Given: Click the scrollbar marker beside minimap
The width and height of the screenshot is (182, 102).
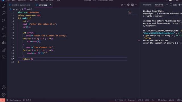Looking at the screenshot, I should tap(139, 41).
